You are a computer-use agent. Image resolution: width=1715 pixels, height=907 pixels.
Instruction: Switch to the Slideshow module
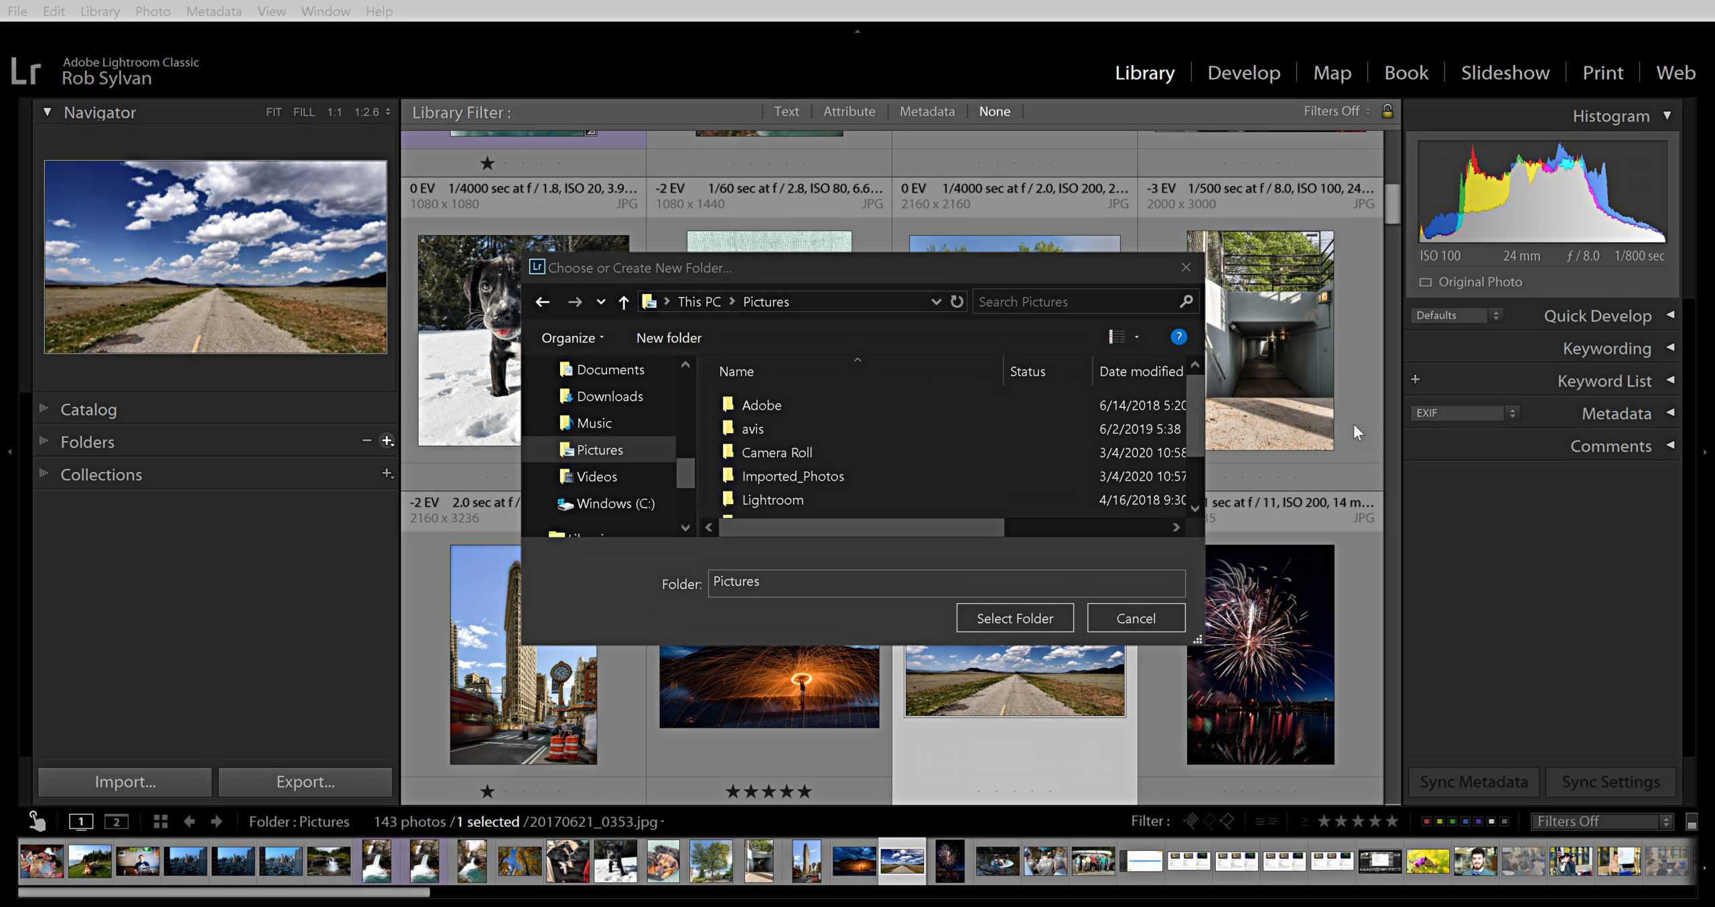click(1504, 72)
